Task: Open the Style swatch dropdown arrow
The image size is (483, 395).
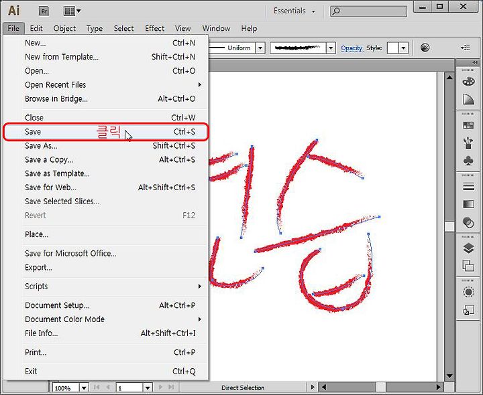Action: tap(403, 48)
